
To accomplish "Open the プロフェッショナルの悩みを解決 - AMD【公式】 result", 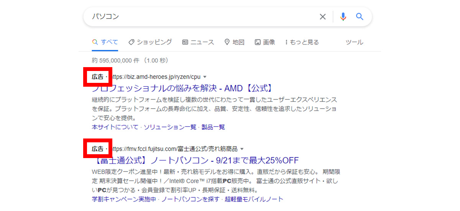I will 182,88.
